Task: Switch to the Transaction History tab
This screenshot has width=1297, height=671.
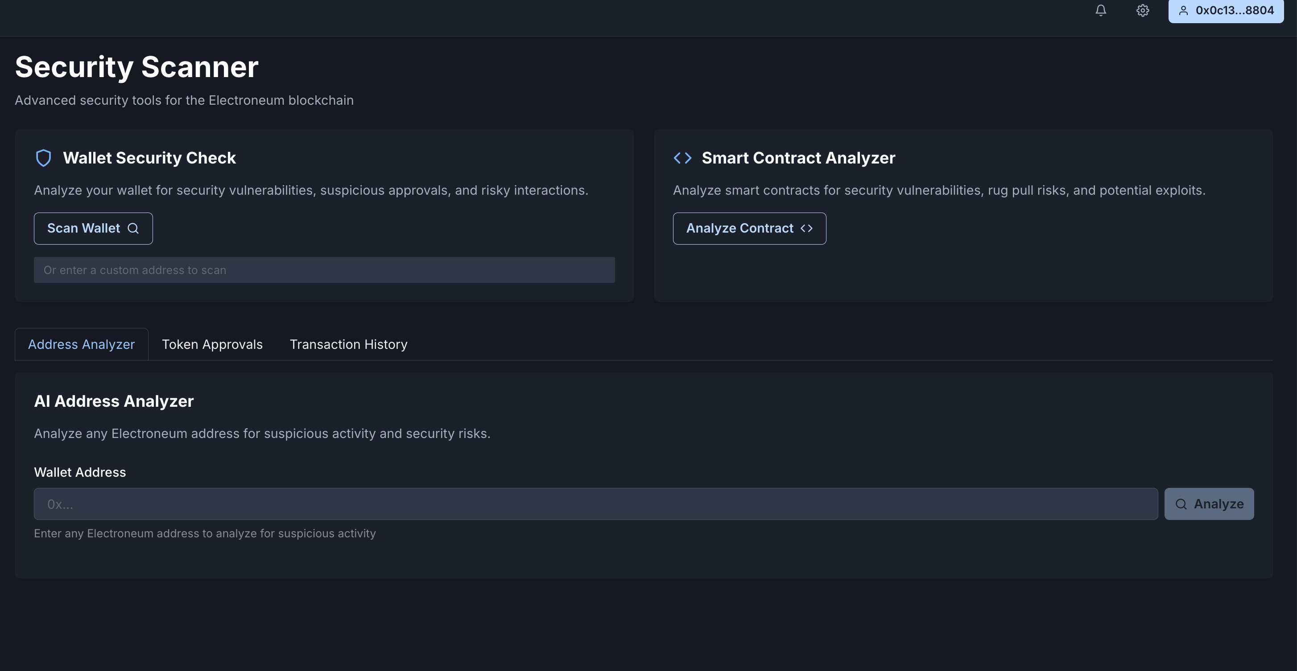Action: [348, 344]
